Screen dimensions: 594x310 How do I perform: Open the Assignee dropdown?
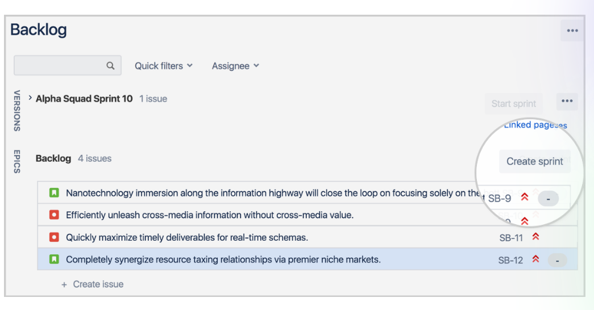[235, 66]
